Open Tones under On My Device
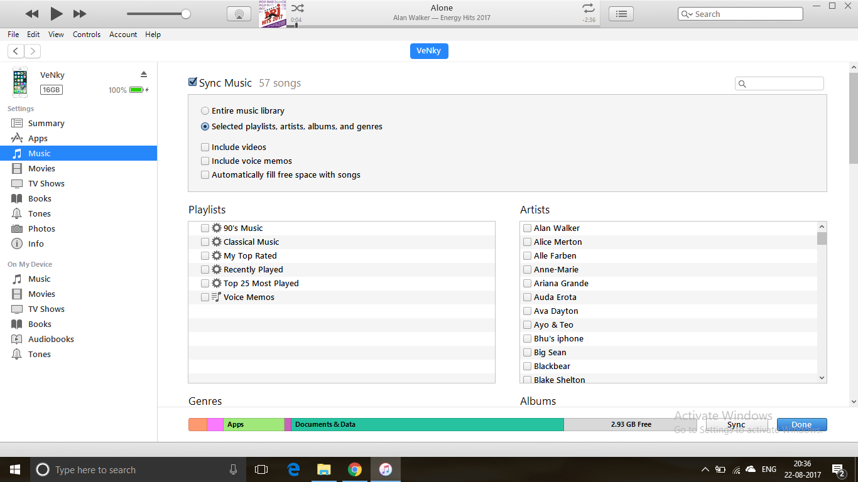This screenshot has height=482, width=858. coord(79,355)
